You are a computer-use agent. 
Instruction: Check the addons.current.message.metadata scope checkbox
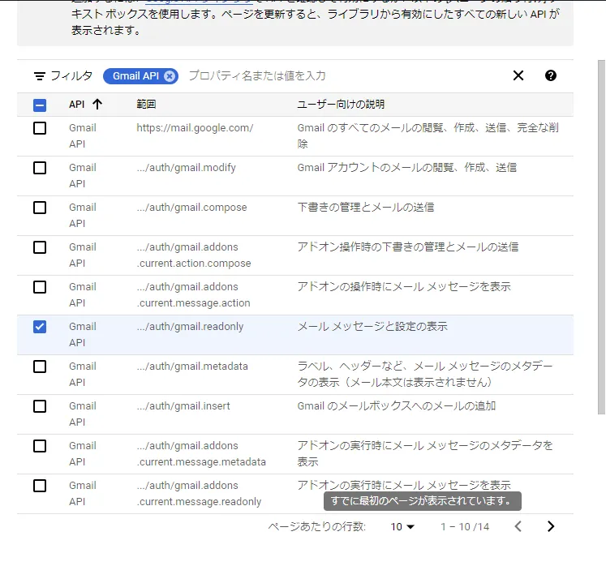pos(40,446)
